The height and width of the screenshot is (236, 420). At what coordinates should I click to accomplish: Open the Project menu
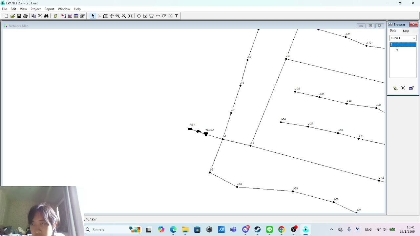coord(35,9)
